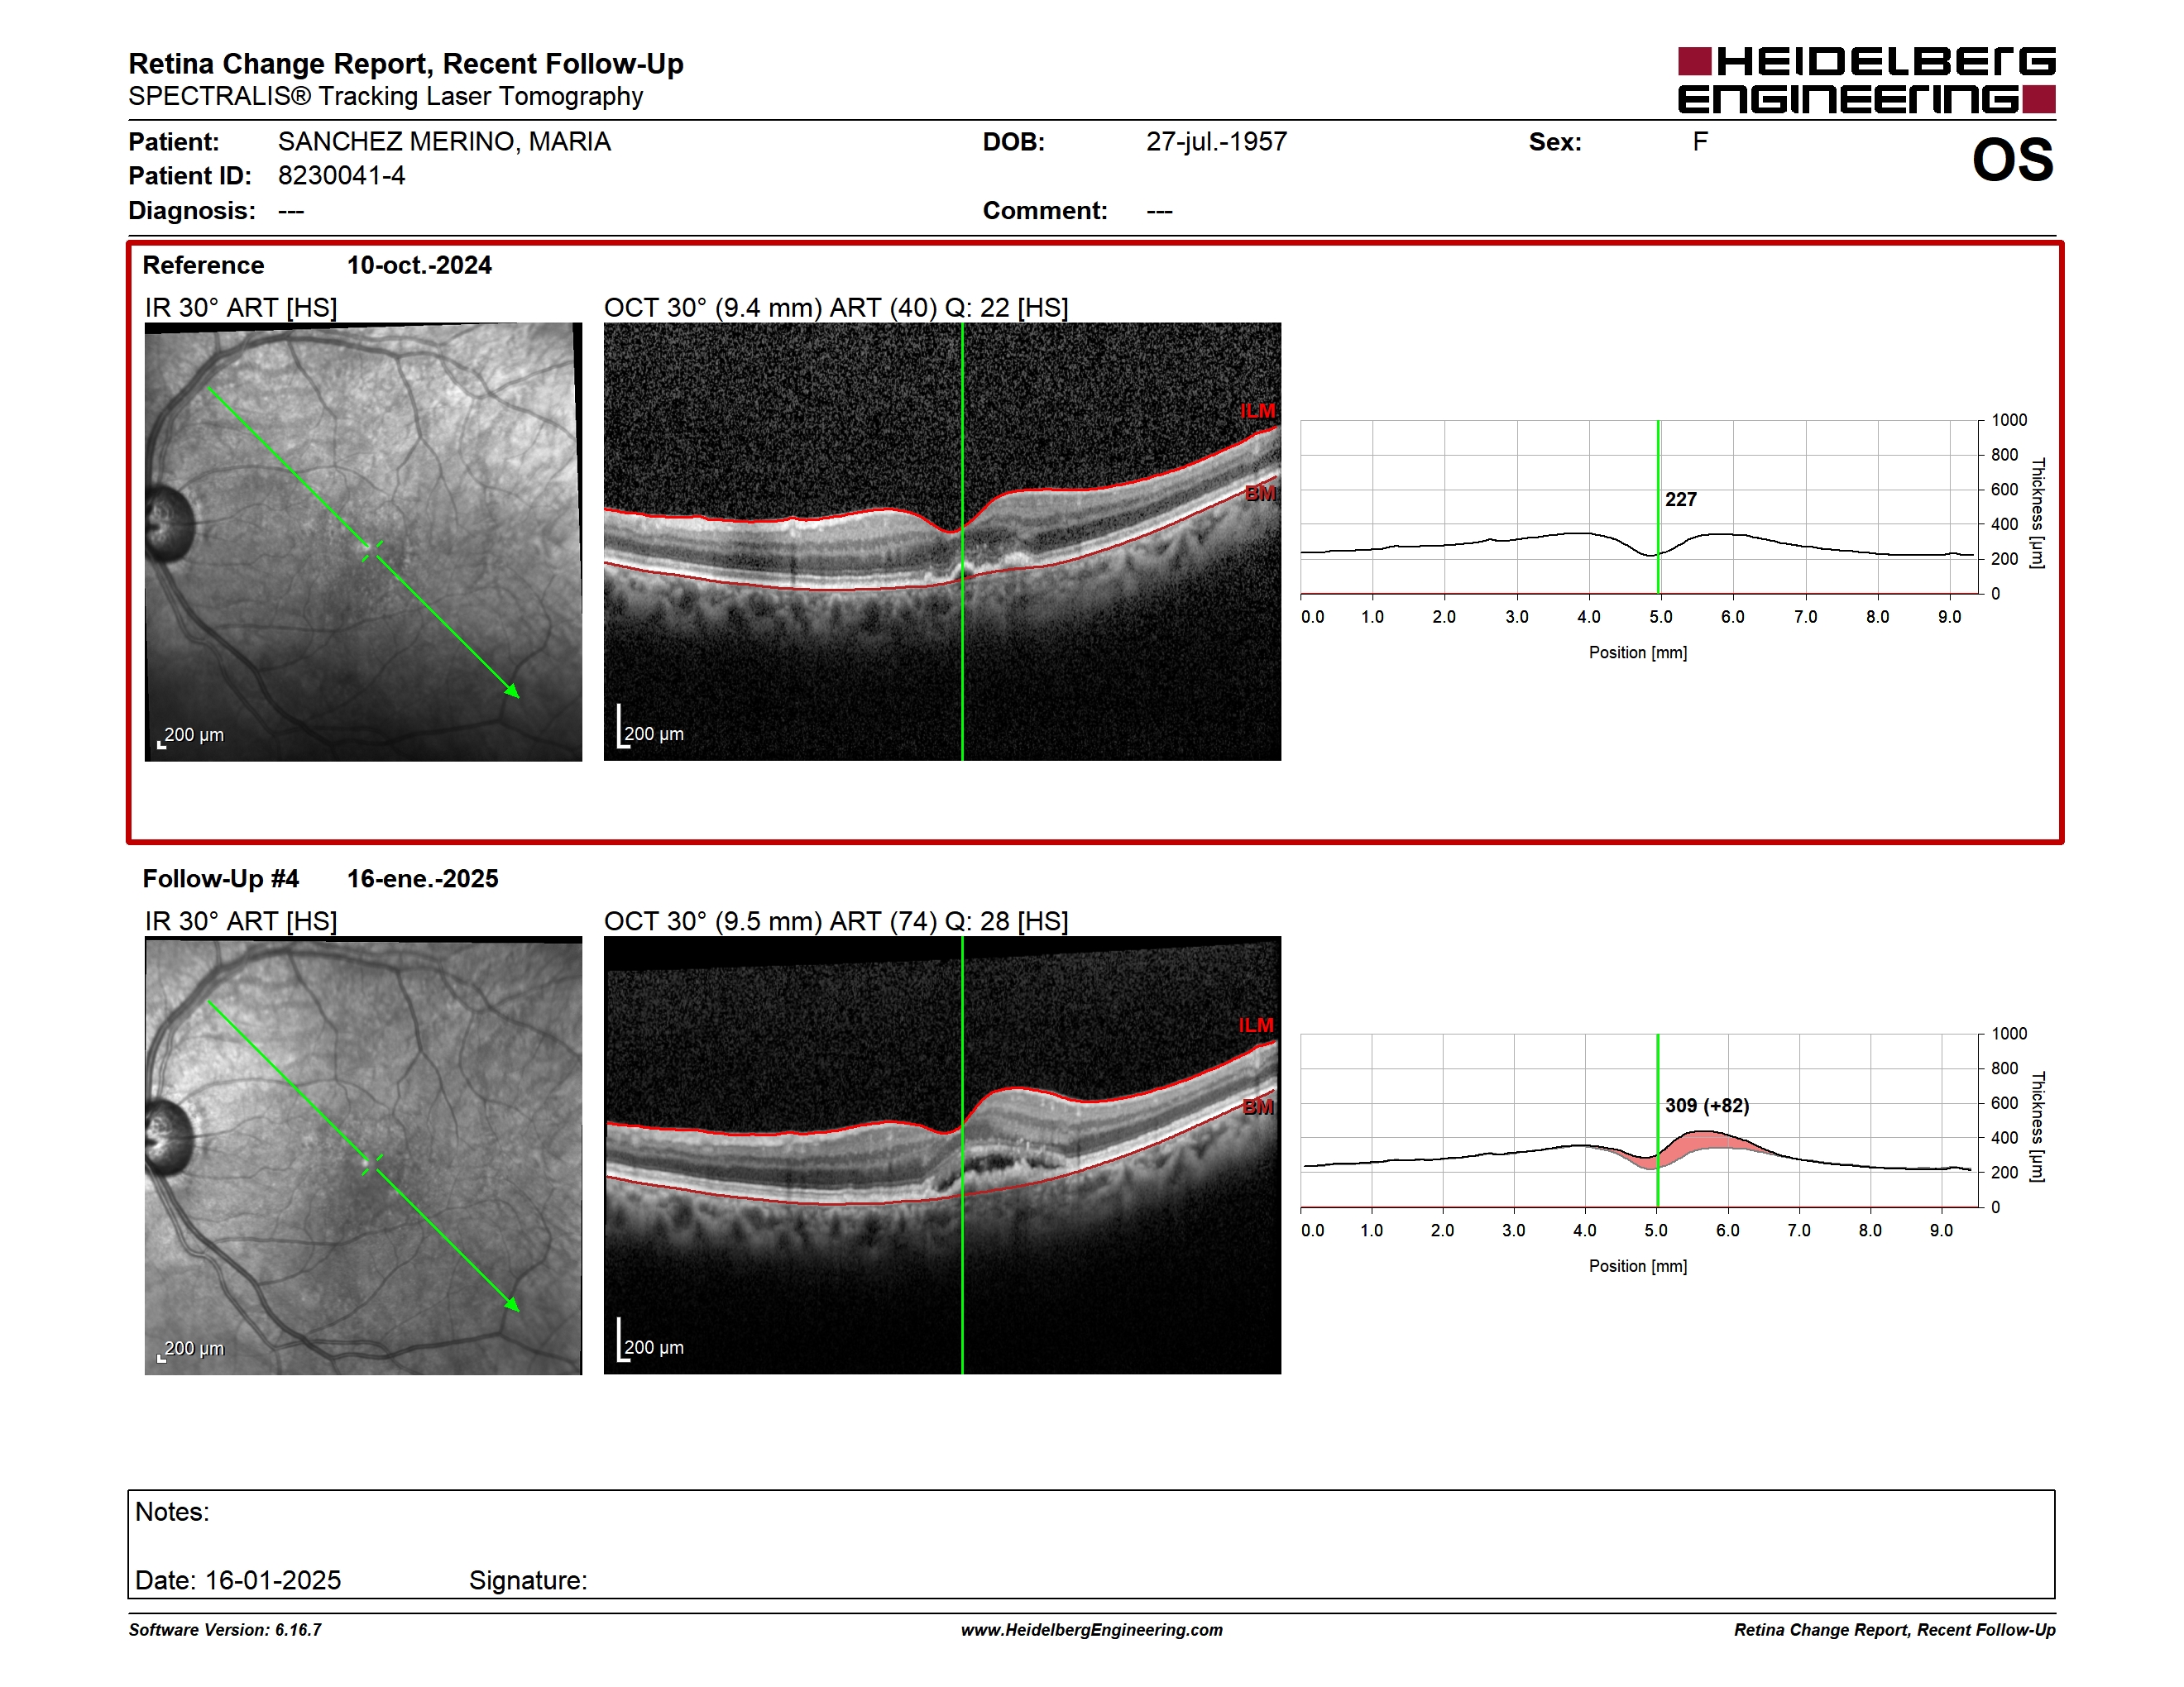The height and width of the screenshot is (1687, 2184).
Task: Click the DOB value 27-jul.-1957
Action: point(1216,142)
